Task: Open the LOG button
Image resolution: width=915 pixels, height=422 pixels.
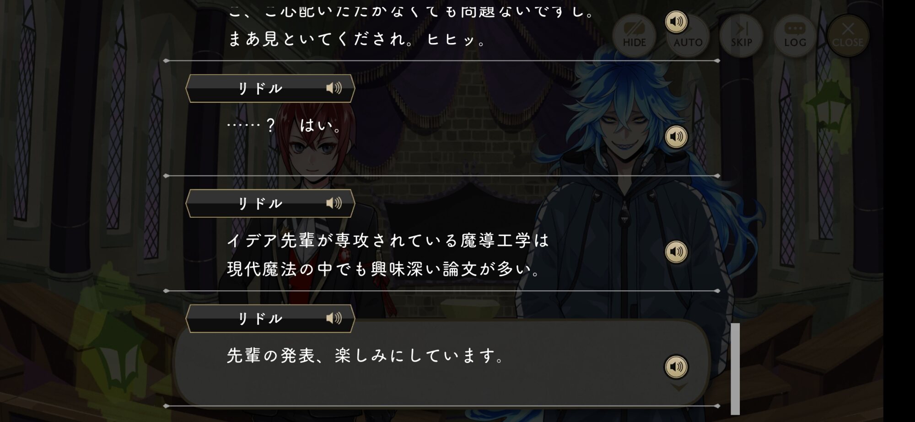Action: [x=795, y=36]
